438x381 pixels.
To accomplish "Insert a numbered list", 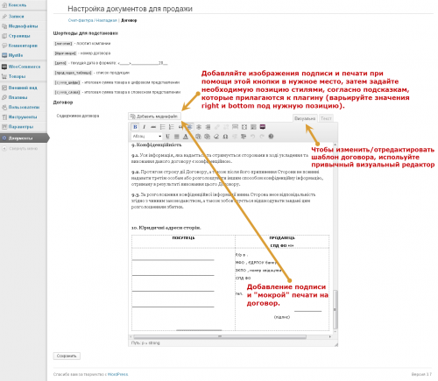I will coord(172,127).
